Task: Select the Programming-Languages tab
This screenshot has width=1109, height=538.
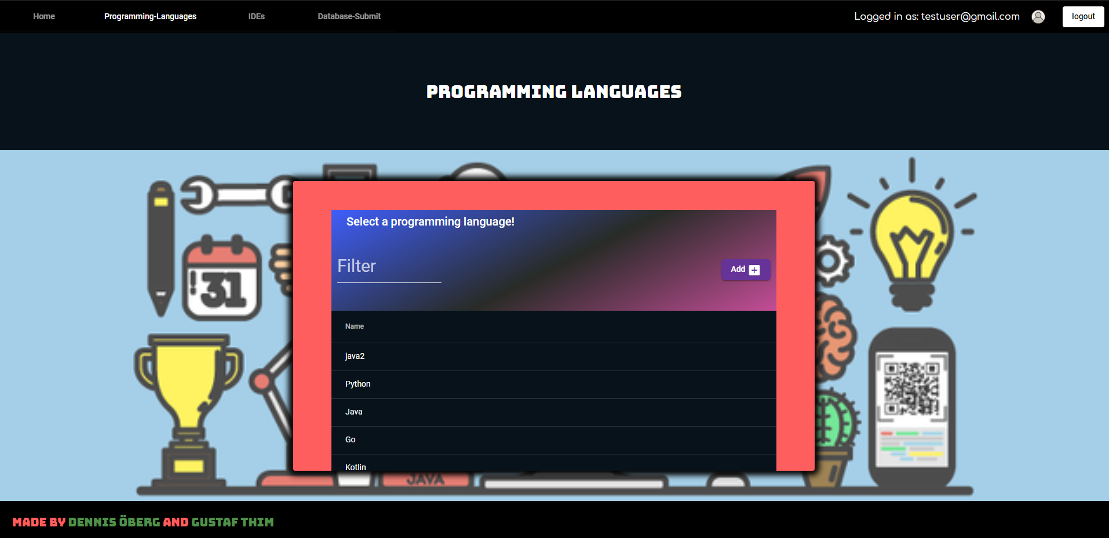Action: (150, 16)
